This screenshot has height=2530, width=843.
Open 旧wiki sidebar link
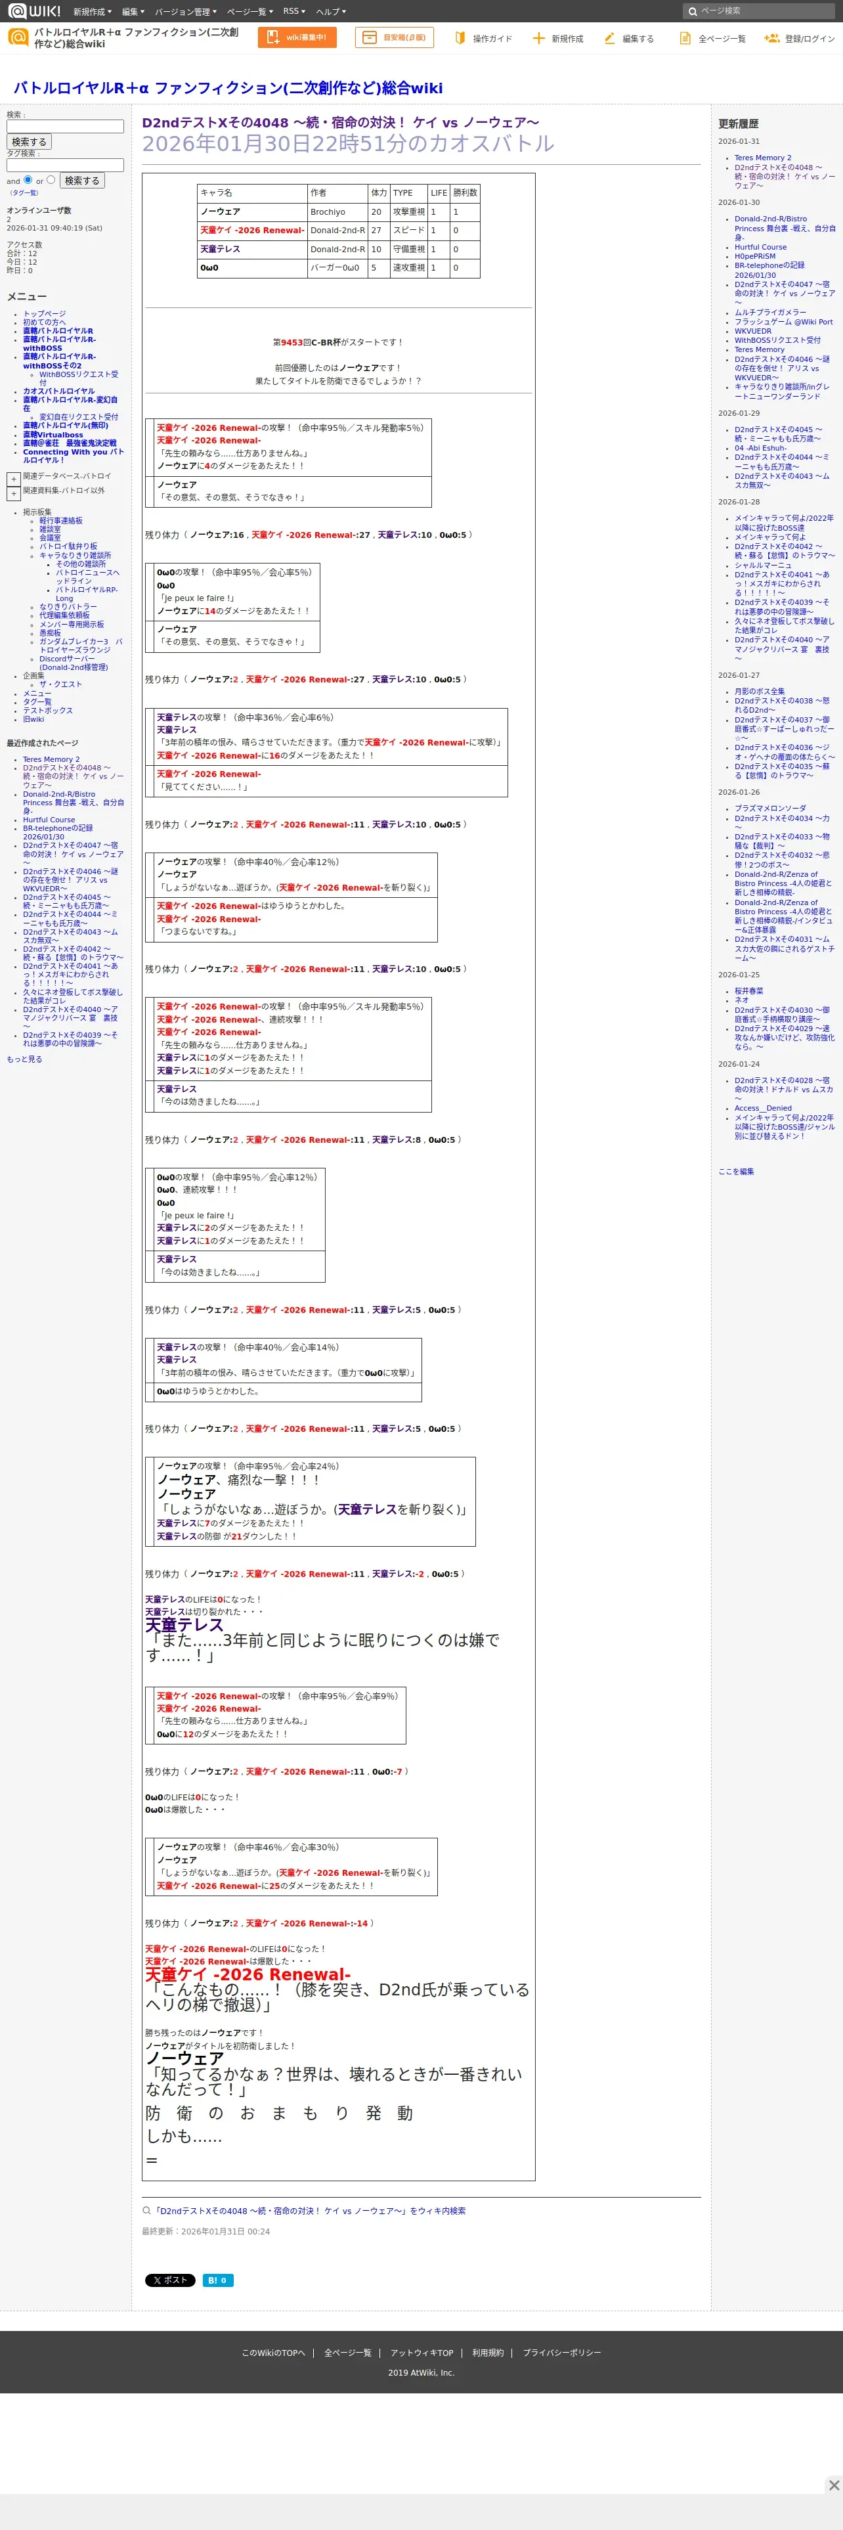(x=33, y=719)
